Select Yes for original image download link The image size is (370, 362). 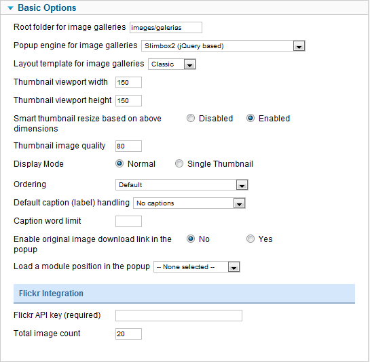251,239
